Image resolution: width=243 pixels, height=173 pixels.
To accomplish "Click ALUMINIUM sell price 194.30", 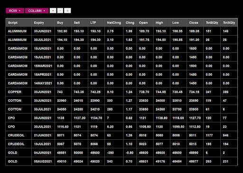I will click(x=79, y=40).
